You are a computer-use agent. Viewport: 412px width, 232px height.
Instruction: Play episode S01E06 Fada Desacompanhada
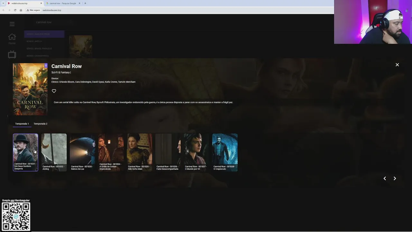(168, 152)
